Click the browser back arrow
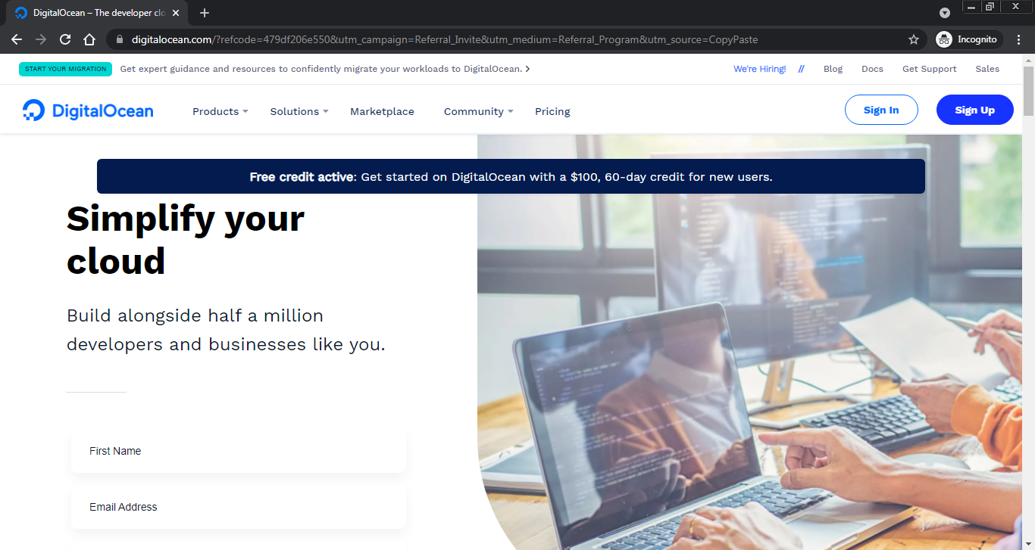This screenshot has width=1035, height=550. 17,39
